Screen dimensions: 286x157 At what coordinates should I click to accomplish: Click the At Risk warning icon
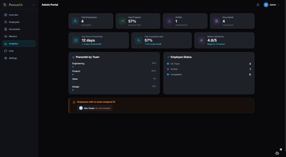pos(169,21)
